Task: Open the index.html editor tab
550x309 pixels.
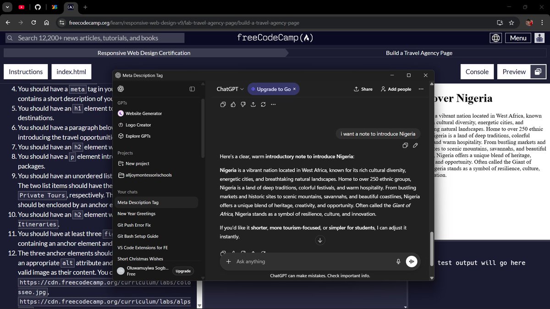Action: pyautogui.click(x=71, y=71)
